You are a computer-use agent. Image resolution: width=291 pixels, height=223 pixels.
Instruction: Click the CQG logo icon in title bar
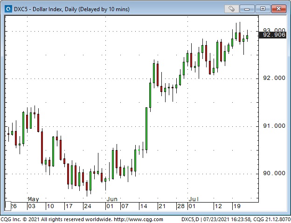8,9
